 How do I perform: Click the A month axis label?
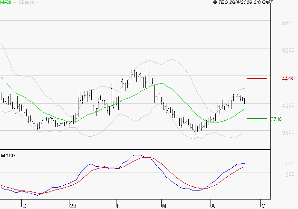[213, 206]
